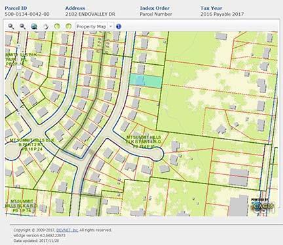The height and width of the screenshot is (245, 283).
Task: Select the second magnifier zoom tool
Action: (22, 26)
